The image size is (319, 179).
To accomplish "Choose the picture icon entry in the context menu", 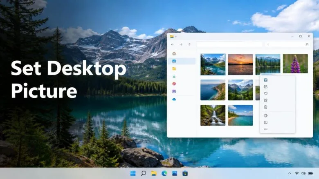I will pos(265,80).
